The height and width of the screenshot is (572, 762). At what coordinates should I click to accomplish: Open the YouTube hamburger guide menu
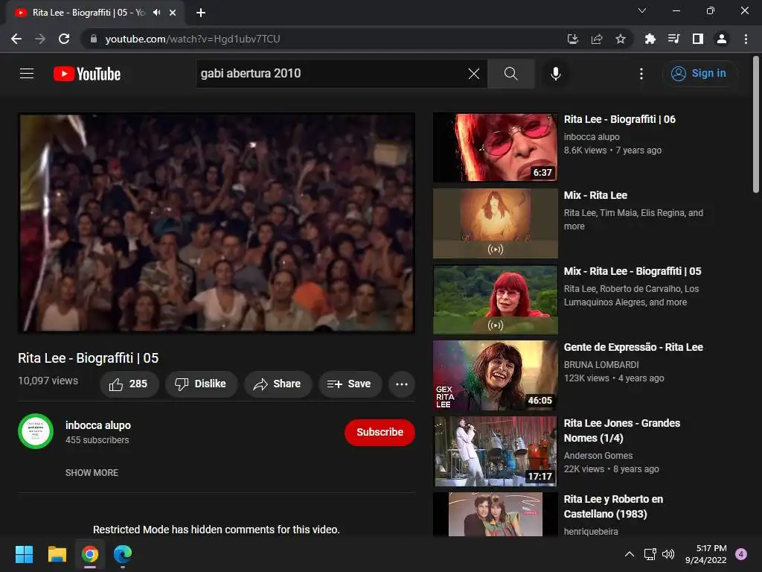click(x=27, y=74)
